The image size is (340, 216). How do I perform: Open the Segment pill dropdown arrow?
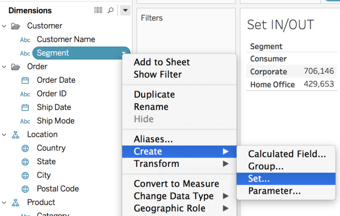[124, 54]
